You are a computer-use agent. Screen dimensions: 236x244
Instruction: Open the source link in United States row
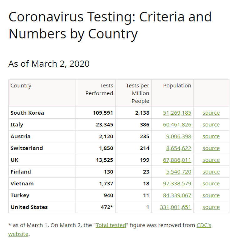[x=211, y=207]
